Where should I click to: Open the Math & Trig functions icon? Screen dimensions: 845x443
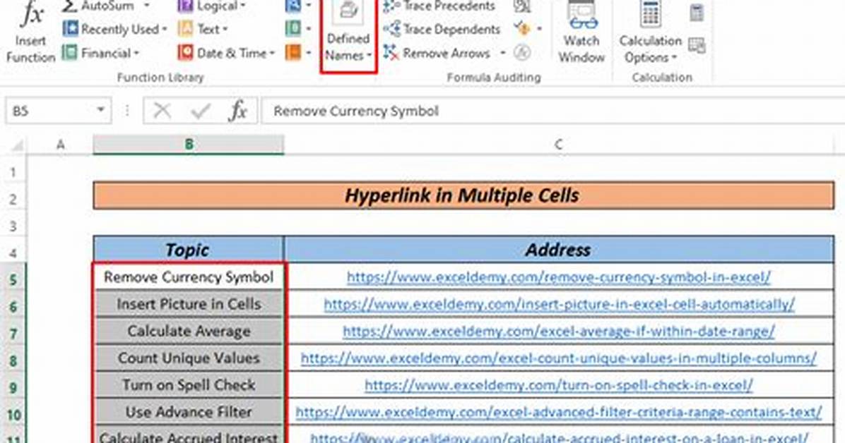tap(293, 28)
